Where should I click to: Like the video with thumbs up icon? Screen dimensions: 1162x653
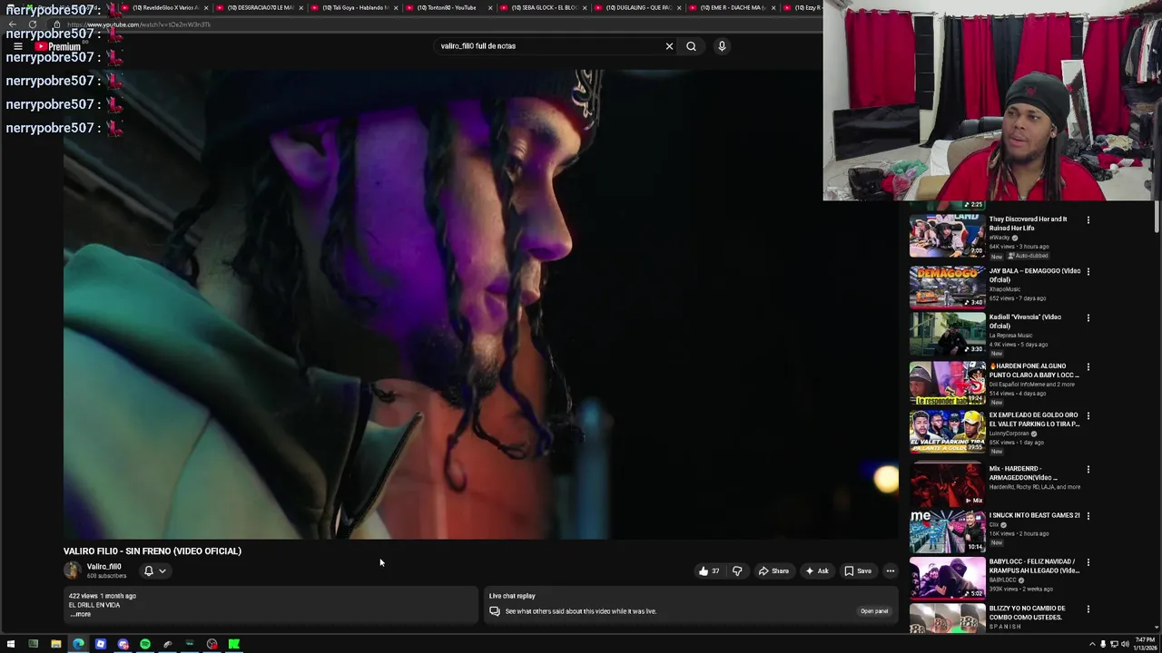(704, 571)
